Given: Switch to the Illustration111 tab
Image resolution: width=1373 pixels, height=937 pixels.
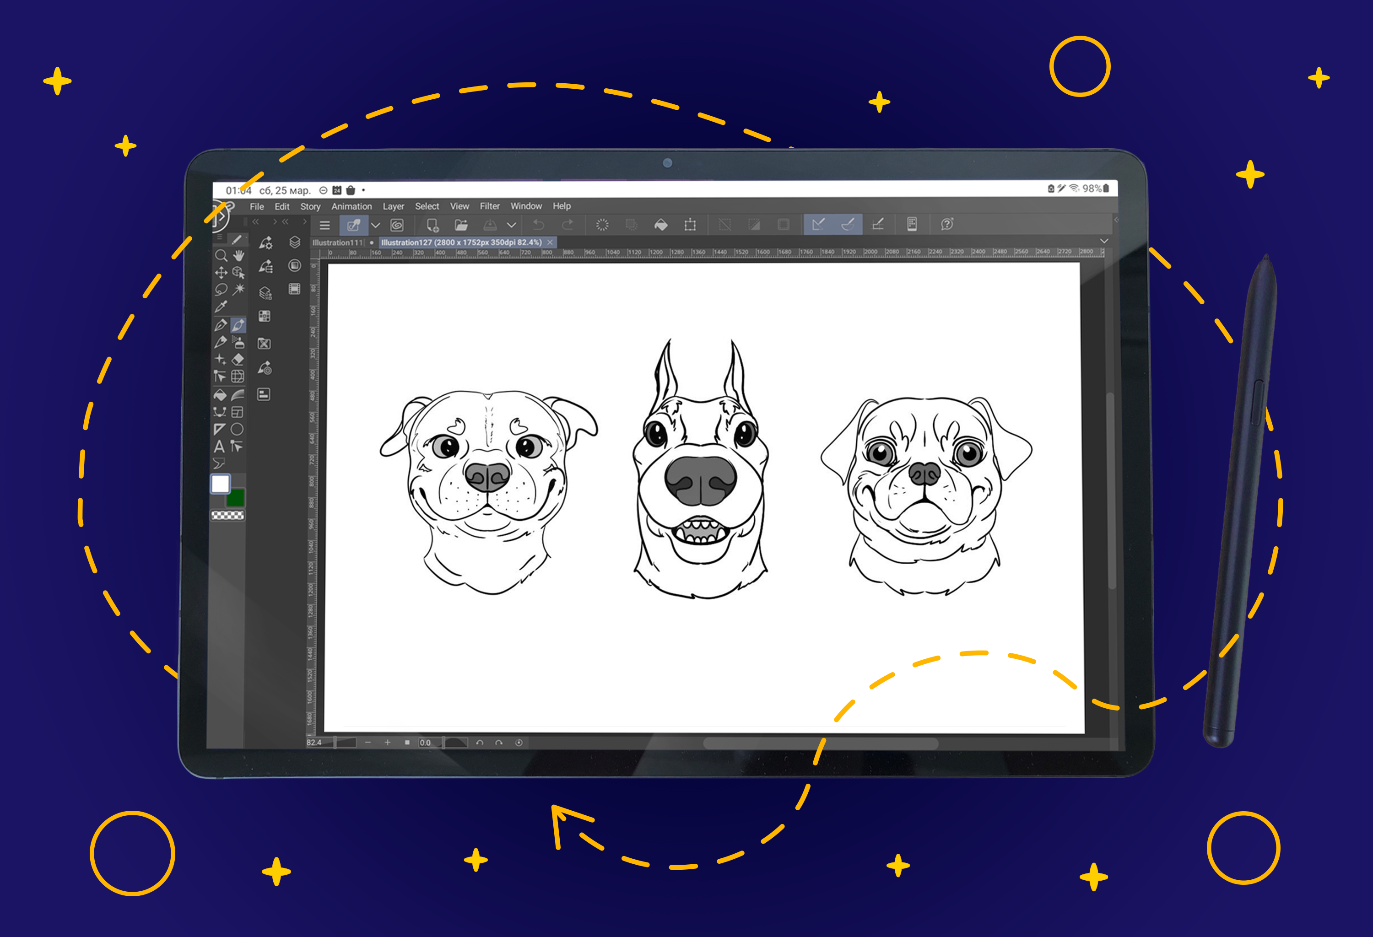Looking at the screenshot, I should [x=337, y=242].
